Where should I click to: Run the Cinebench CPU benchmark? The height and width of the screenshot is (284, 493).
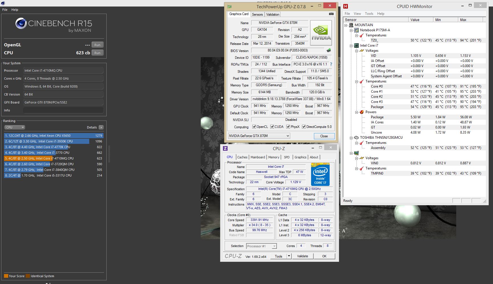[97, 53]
